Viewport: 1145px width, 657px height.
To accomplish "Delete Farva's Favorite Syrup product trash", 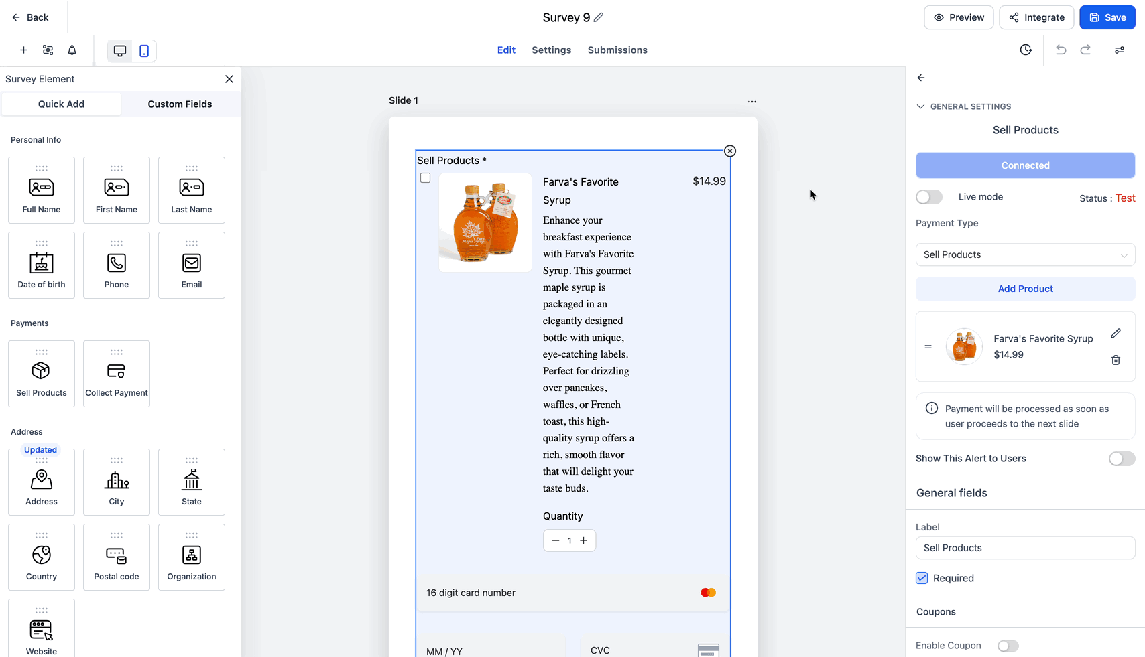I will coord(1116,360).
